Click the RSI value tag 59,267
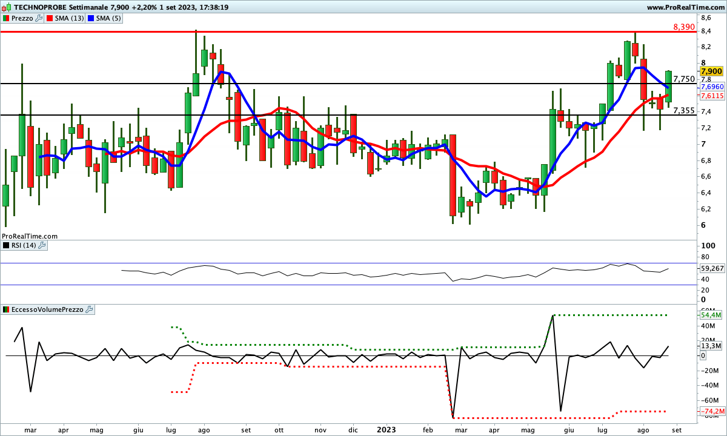 point(712,268)
